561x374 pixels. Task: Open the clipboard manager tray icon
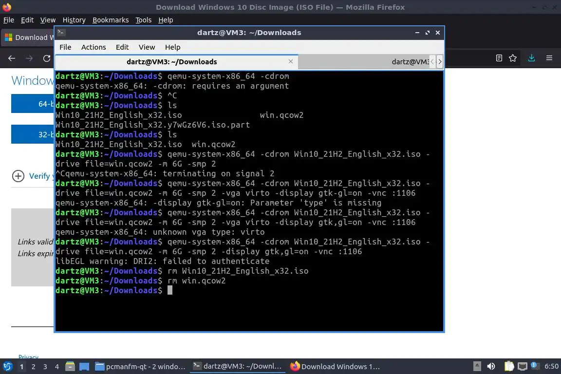(x=509, y=367)
